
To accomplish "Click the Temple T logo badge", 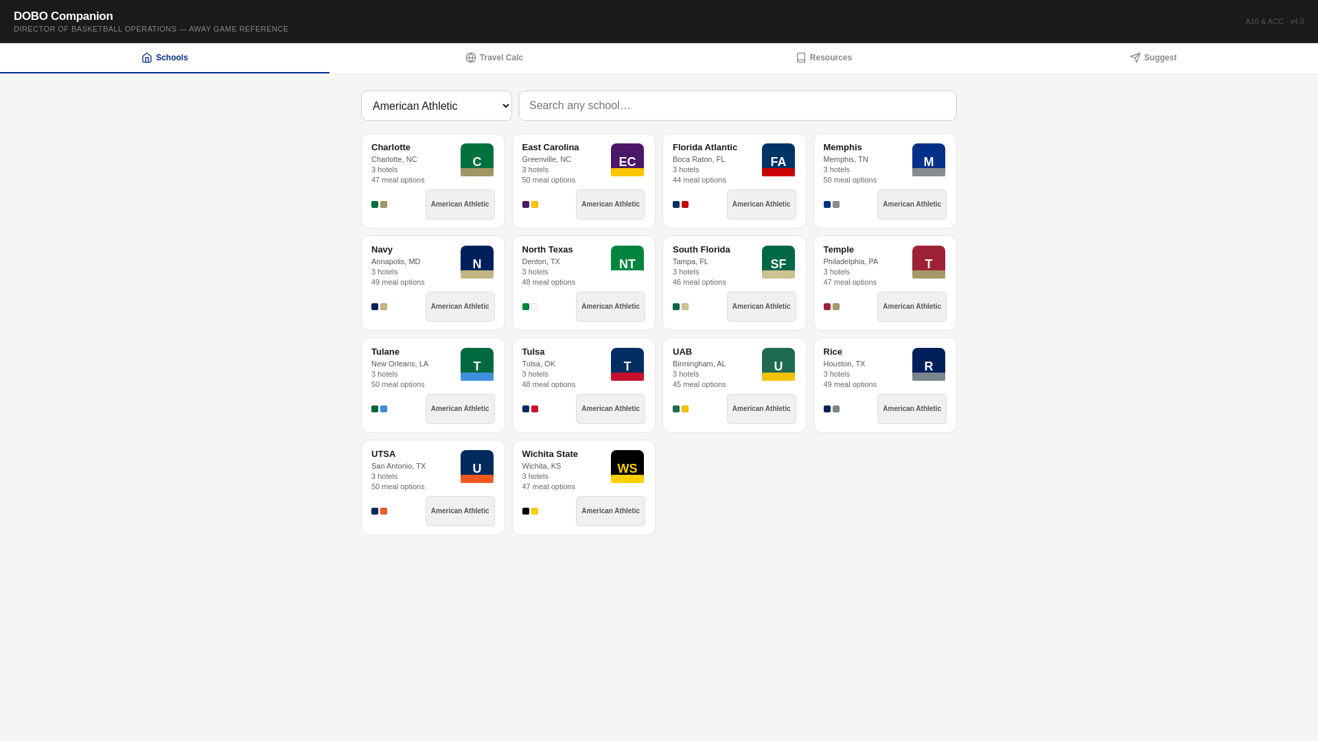I will pos(929,262).
